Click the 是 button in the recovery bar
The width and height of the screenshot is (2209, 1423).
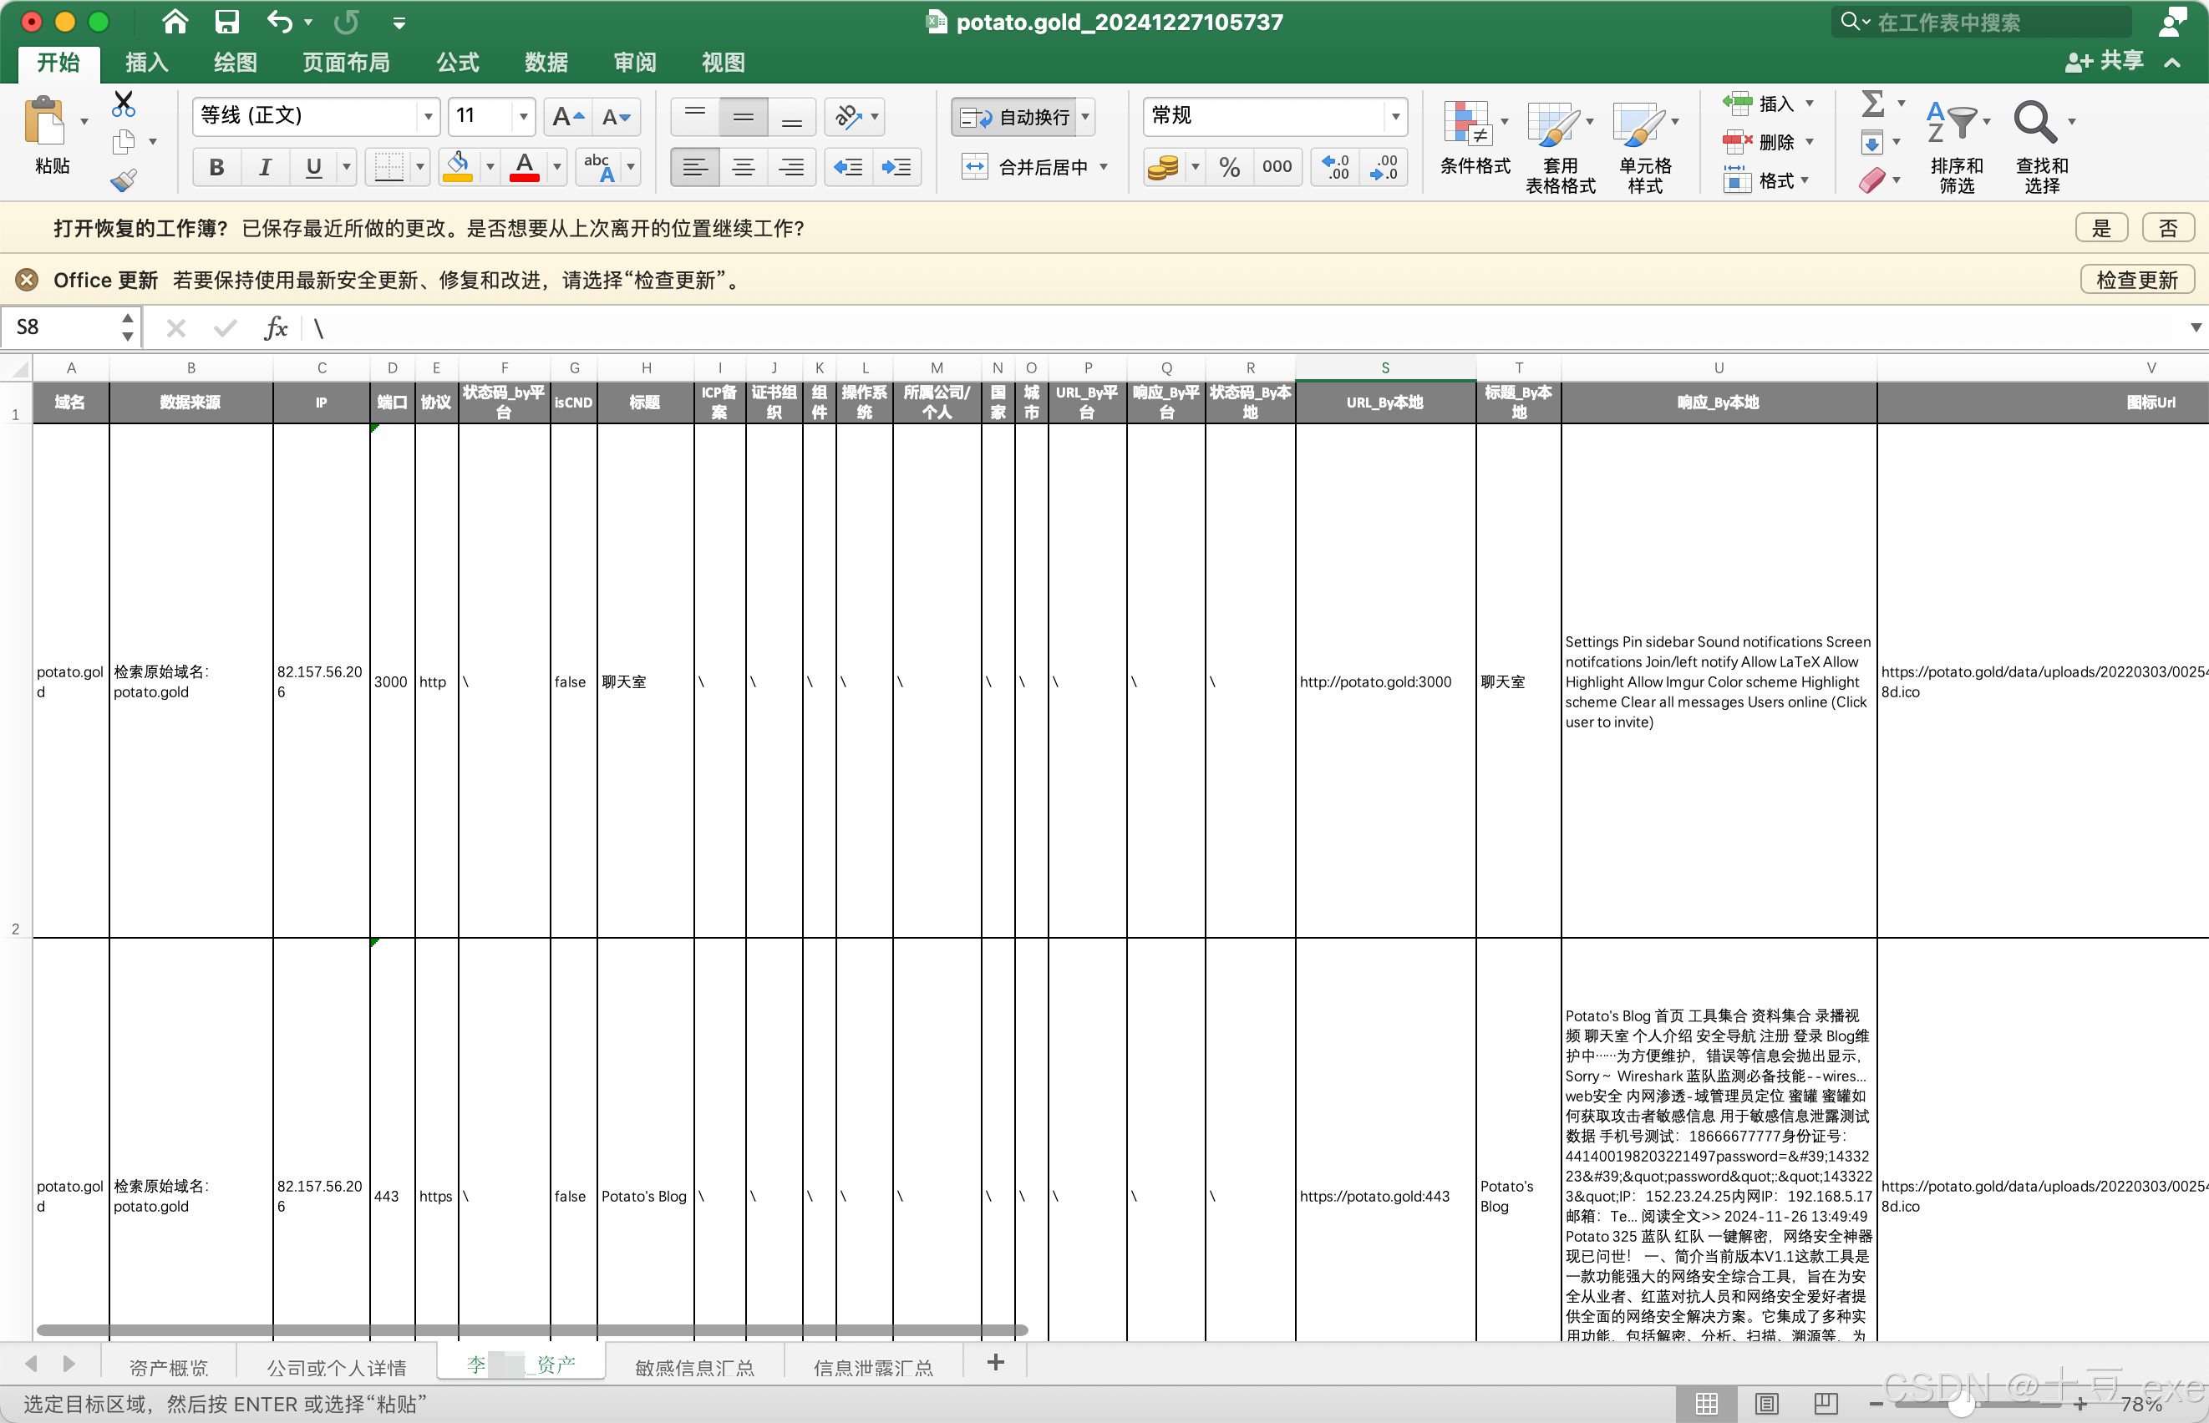click(2101, 227)
